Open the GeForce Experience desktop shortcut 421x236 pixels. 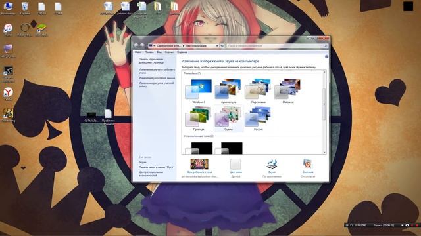click(x=8, y=74)
